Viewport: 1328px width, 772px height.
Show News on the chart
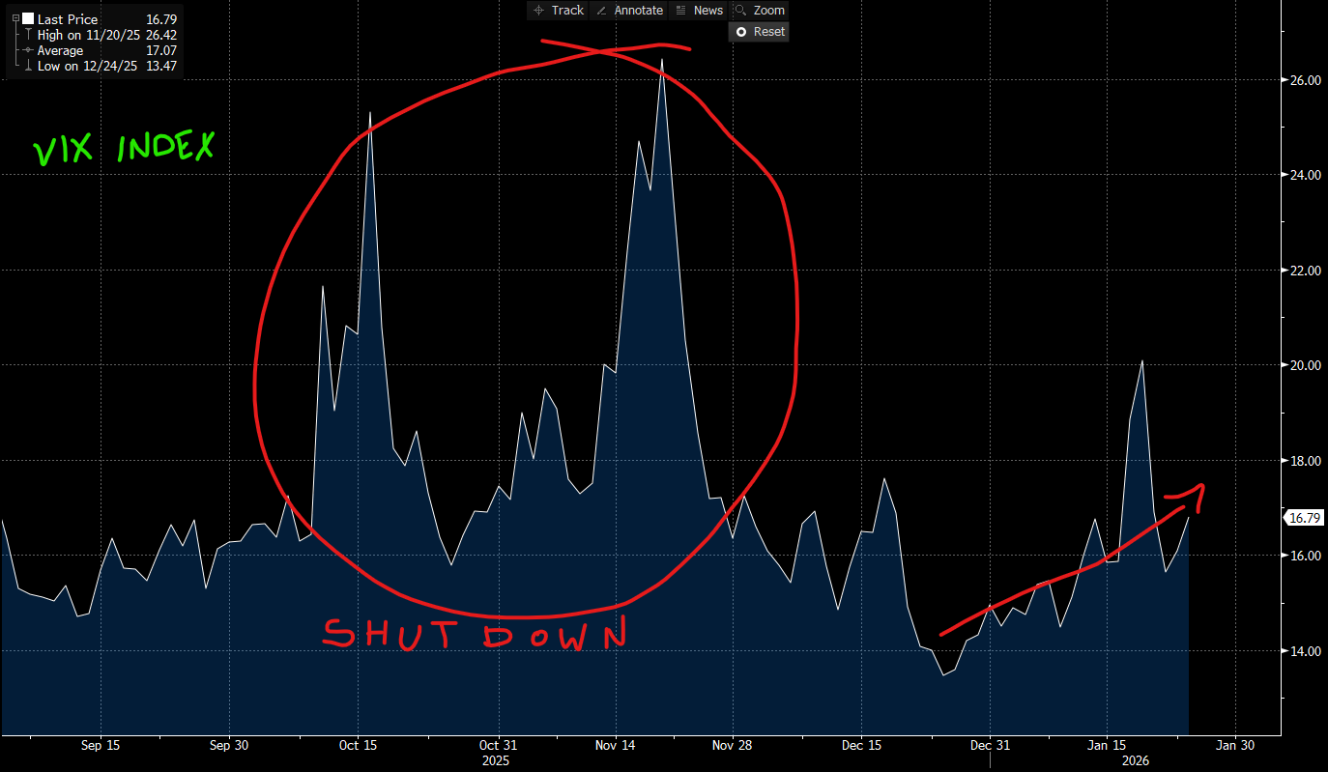tap(699, 10)
